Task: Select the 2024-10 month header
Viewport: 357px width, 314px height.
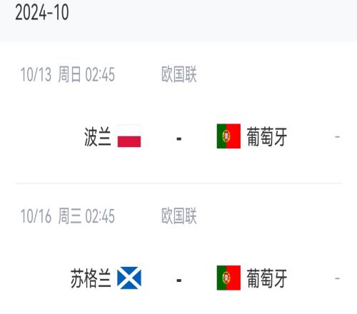Action: [x=42, y=12]
